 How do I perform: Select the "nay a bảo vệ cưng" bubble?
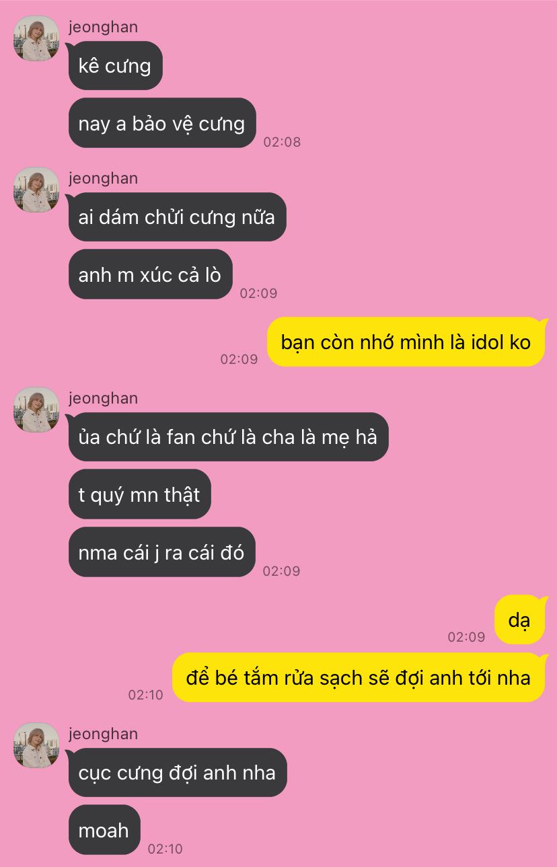pyautogui.click(x=162, y=123)
